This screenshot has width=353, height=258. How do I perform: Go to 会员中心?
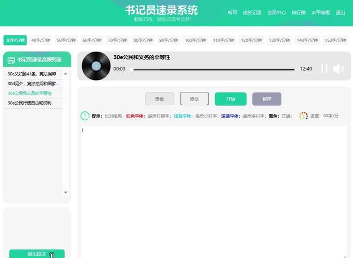(277, 12)
